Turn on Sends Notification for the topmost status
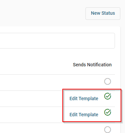The height and width of the screenshot is (133, 125). tap(108, 81)
